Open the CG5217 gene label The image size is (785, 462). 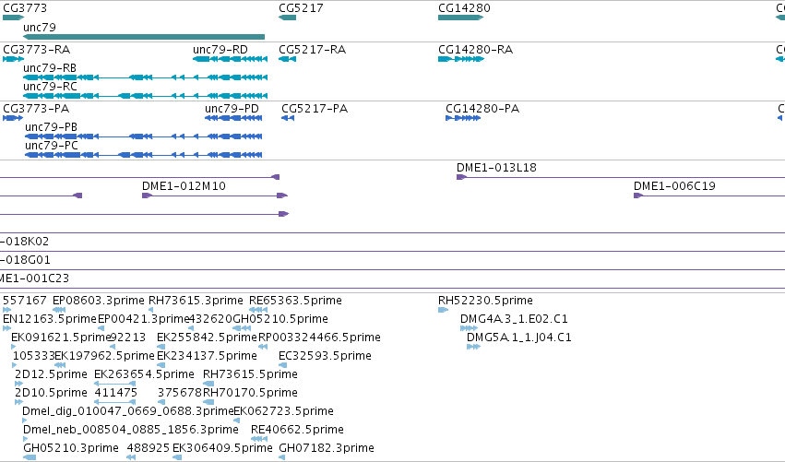(301, 8)
